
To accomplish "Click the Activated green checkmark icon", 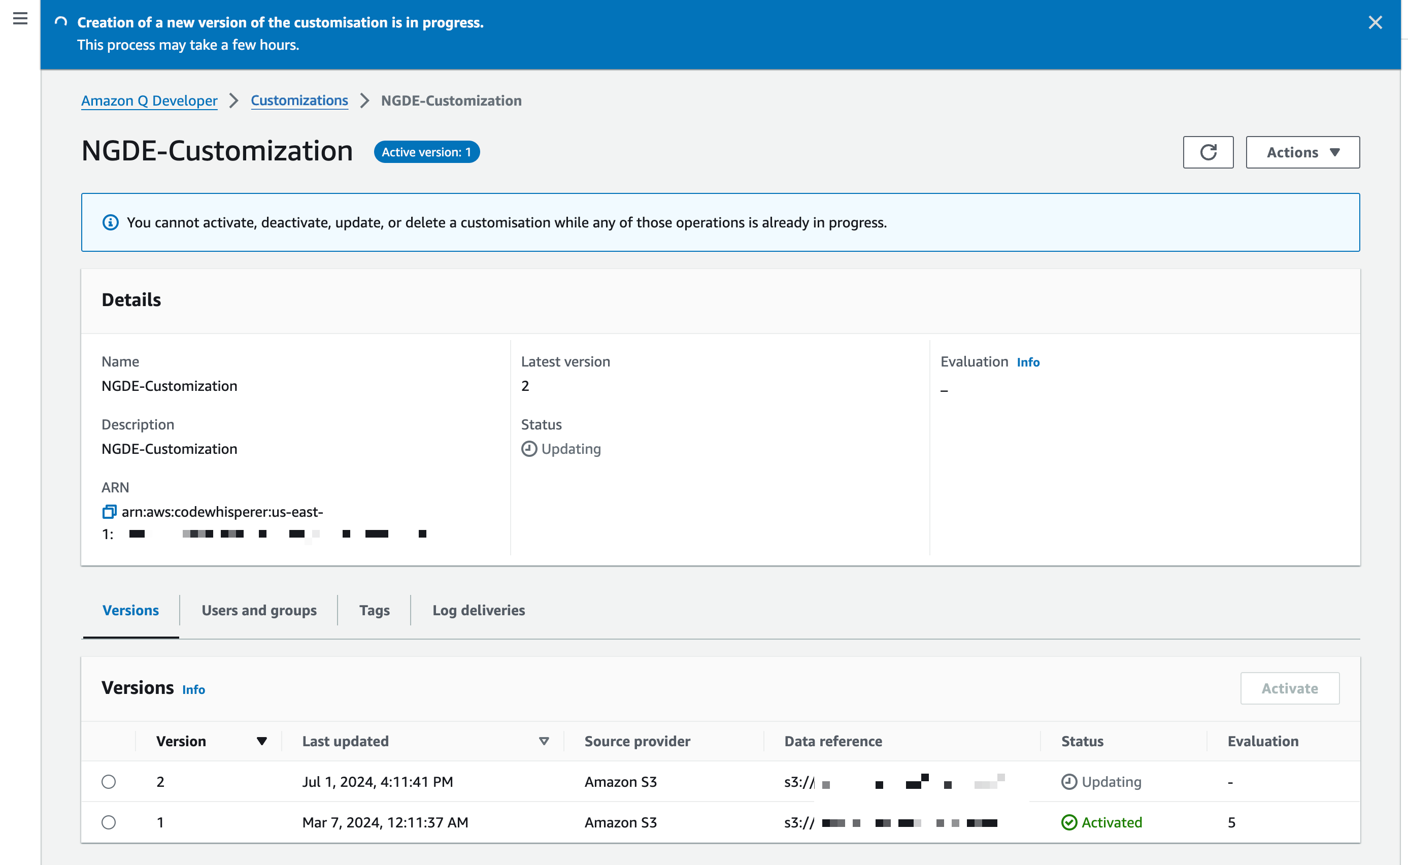I will [1068, 823].
